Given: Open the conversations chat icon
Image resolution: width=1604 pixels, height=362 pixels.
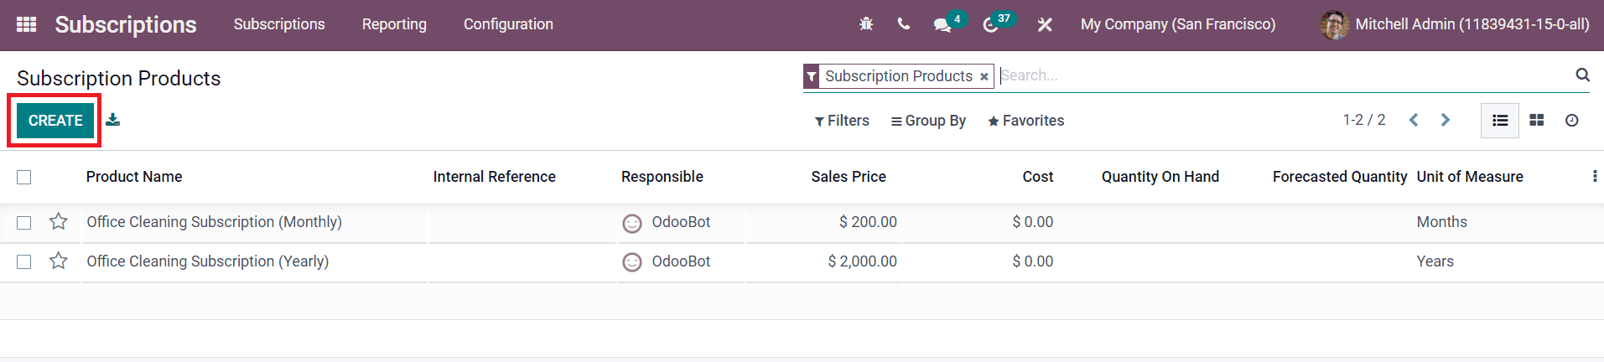Looking at the screenshot, I should coord(942,24).
